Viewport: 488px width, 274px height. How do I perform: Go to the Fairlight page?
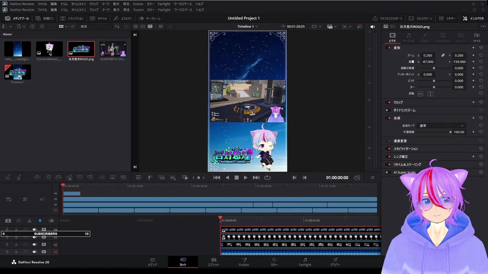point(305,262)
